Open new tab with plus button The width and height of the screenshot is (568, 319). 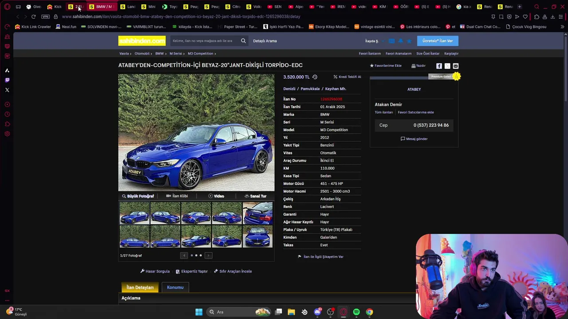click(520, 7)
